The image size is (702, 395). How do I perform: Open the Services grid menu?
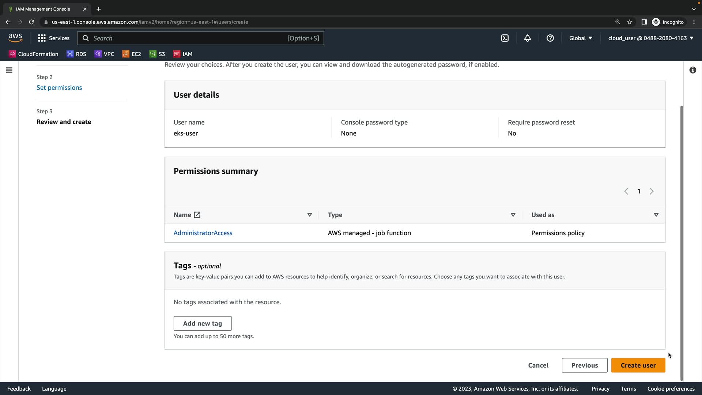pos(53,38)
